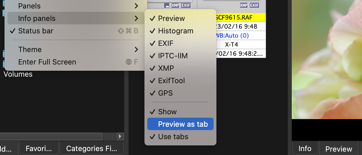The image size is (362, 155).
Task: Select Preview as tab menu item
Action: 183,124
